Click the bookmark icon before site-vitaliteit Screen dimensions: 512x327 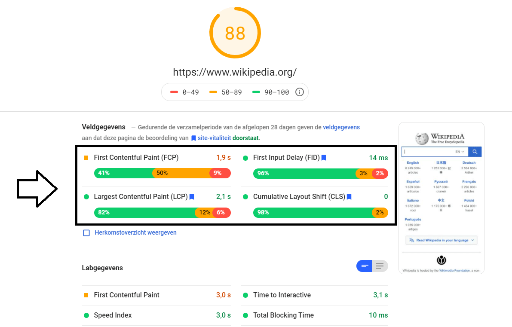[193, 138]
